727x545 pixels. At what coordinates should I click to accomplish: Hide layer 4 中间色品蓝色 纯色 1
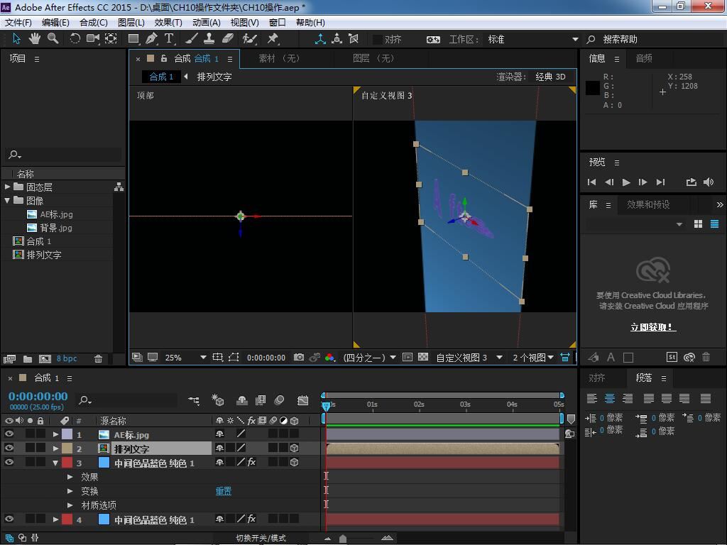[9, 519]
